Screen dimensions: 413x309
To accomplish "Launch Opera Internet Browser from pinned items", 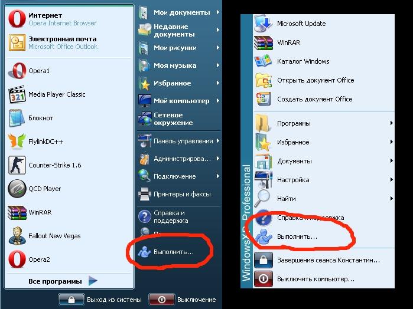I will (x=17, y=19).
